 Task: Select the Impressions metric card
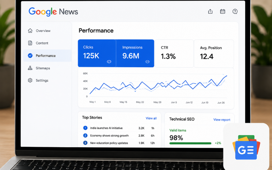point(135,53)
